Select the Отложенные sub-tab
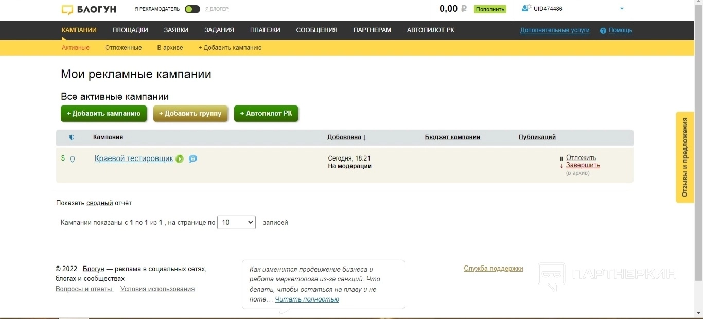The height and width of the screenshot is (319, 703). click(x=124, y=48)
